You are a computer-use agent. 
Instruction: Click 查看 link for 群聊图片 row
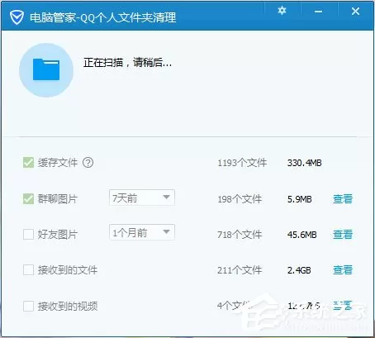point(343,199)
